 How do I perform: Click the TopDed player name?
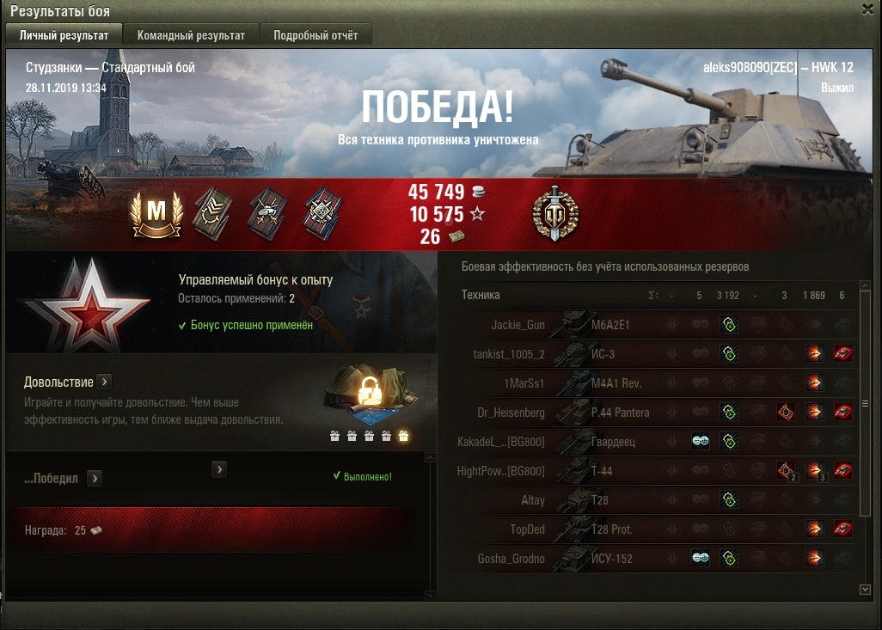coord(528,529)
